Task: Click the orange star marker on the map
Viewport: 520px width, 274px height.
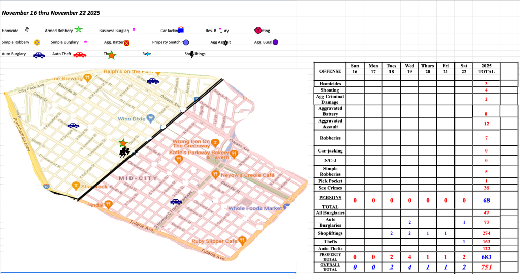Action: (122, 143)
